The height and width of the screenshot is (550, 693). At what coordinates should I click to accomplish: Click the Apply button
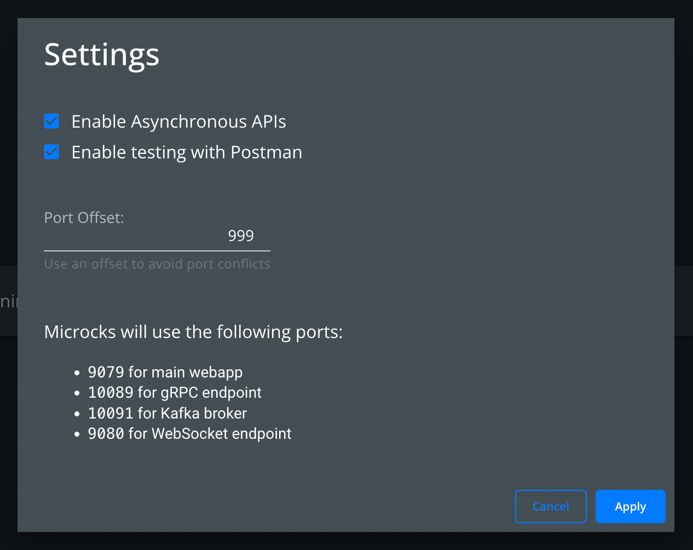tap(630, 506)
